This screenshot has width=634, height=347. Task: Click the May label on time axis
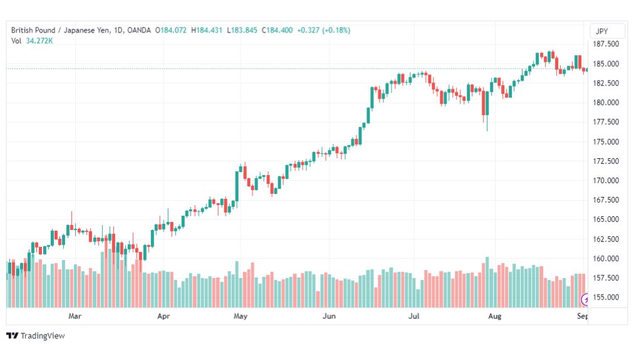click(x=240, y=316)
